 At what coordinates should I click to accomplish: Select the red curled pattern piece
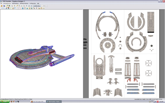coord(129,80)
